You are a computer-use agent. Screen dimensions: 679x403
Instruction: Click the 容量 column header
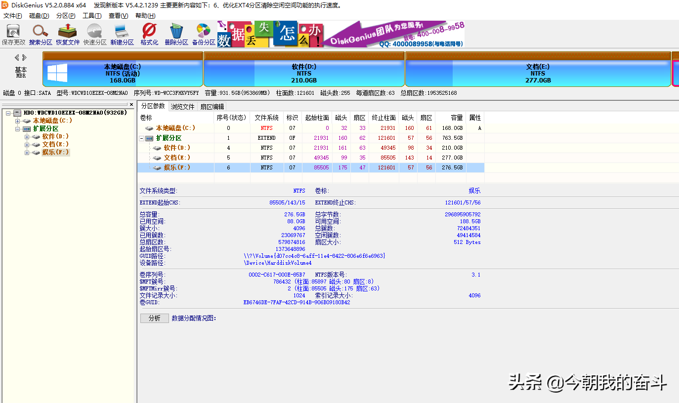point(451,118)
